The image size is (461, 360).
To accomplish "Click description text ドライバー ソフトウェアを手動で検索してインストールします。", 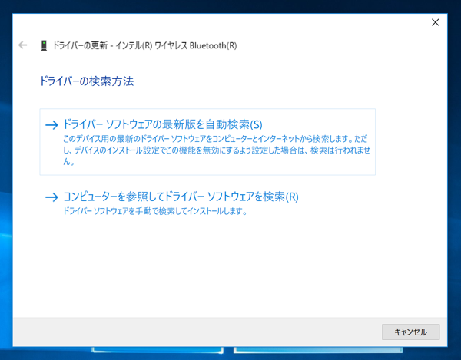I will click(155, 211).
